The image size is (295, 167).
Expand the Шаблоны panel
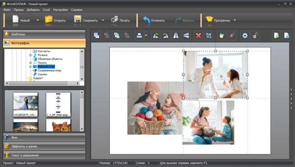point(44,34)
